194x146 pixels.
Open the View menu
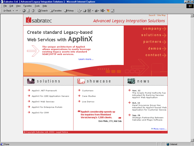point(18,6)
